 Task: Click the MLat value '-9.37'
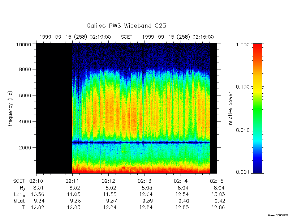pos(109,201)
